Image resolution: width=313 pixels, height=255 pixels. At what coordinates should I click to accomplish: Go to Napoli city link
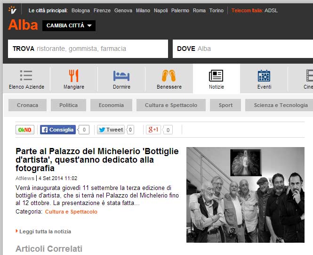pyautogui.click(x=161, y=10)
